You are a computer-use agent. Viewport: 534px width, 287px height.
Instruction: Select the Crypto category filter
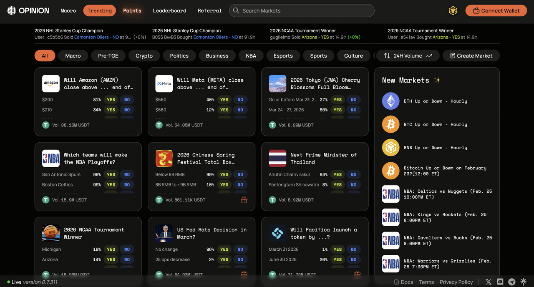(144, 55)
